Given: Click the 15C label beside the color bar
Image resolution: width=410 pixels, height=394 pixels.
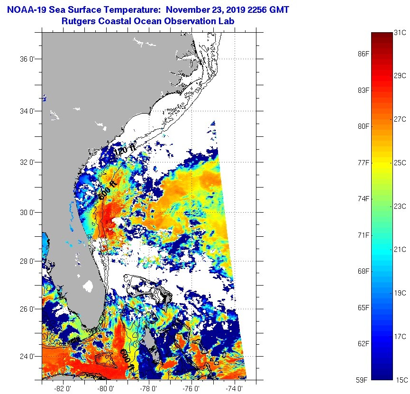Looking at the screenshot, I should point(400,380).
